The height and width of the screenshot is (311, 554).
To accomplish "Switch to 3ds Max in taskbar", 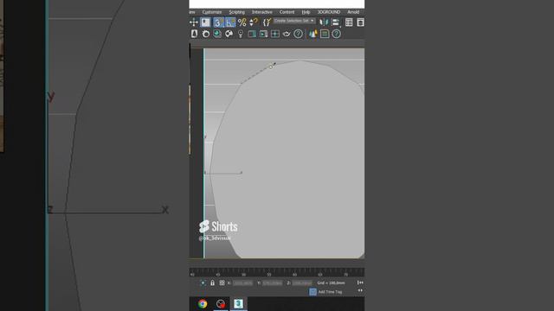I will pos(239,303).
